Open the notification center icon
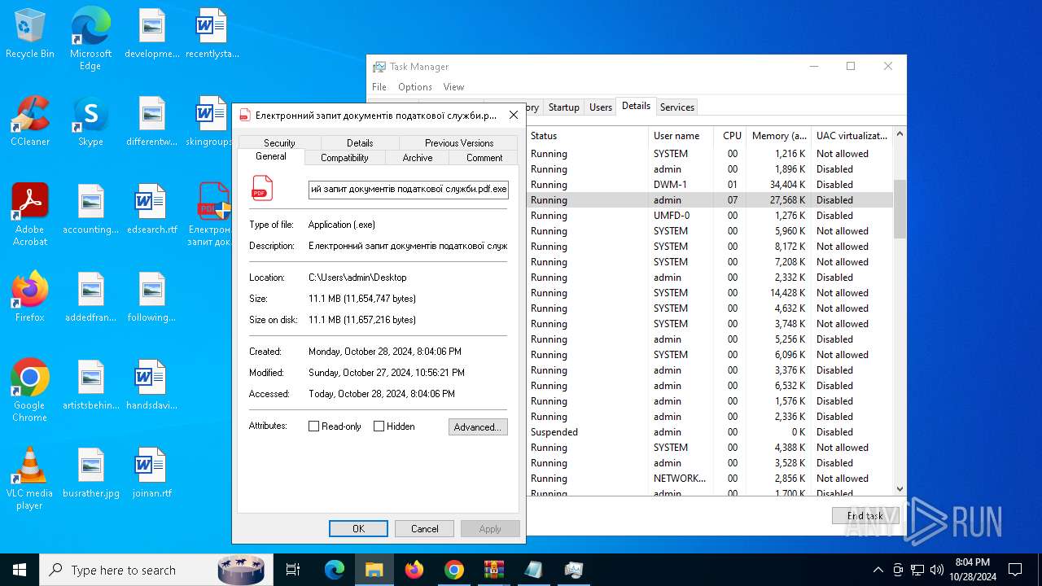1042x586 pixels. (1015, 570)
